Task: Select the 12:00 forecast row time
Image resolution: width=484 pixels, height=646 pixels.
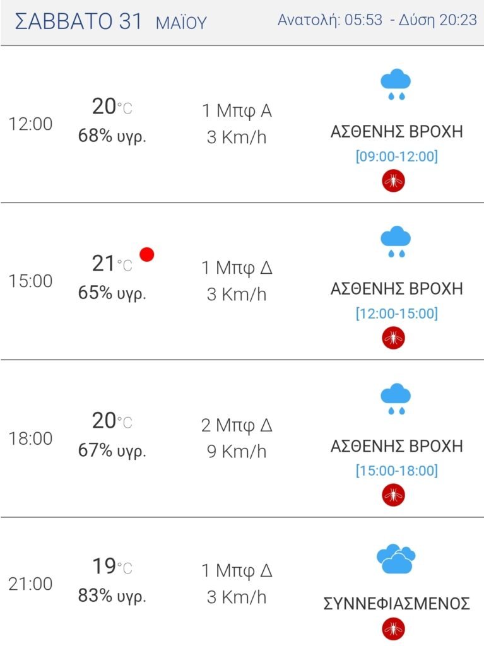Action: point(30,124)
